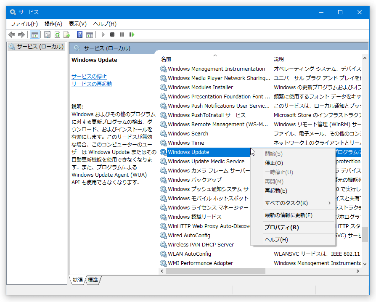Select Windows Push Notifications User Service row

pyautogui.click(x=260, y=106)
